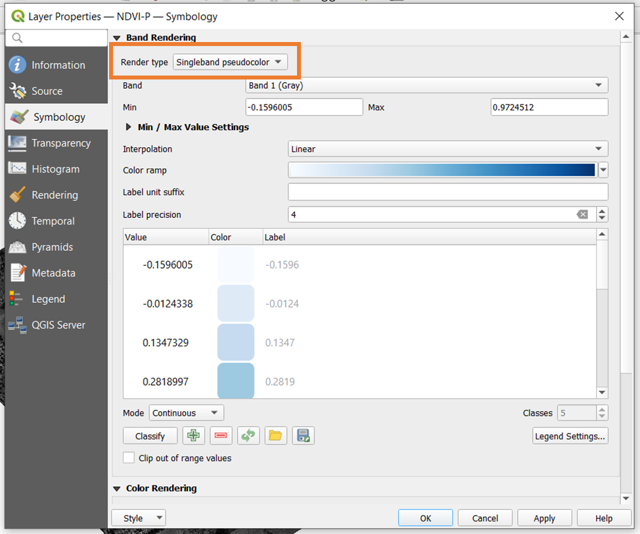
Task: Click the Min value field
Action: (x=304, y=107)
